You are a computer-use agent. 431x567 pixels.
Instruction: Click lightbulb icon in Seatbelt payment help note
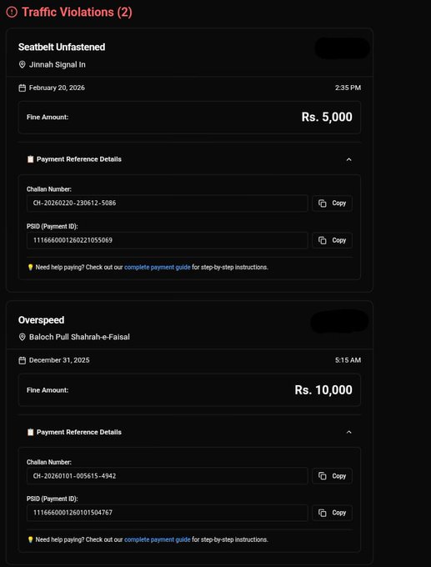[x=31, y=268]
